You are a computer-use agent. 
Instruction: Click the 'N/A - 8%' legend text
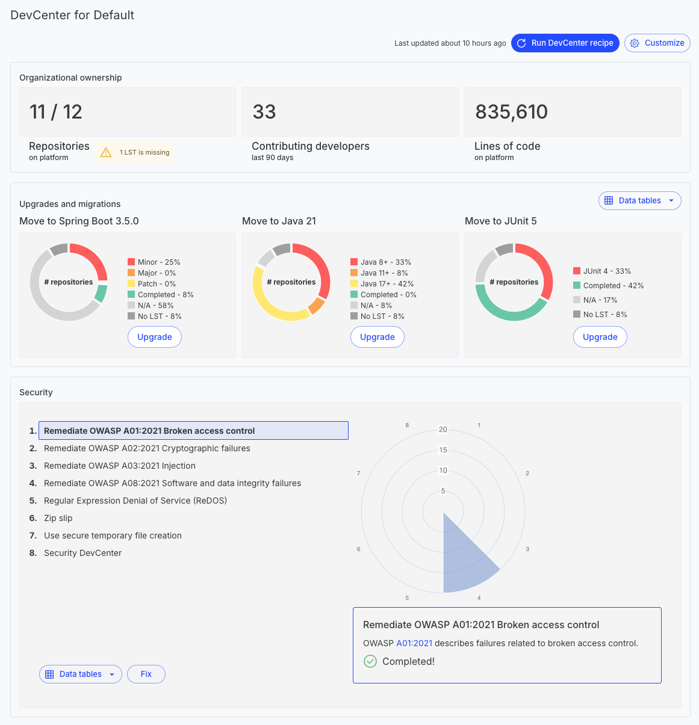[x=376, y=306]
